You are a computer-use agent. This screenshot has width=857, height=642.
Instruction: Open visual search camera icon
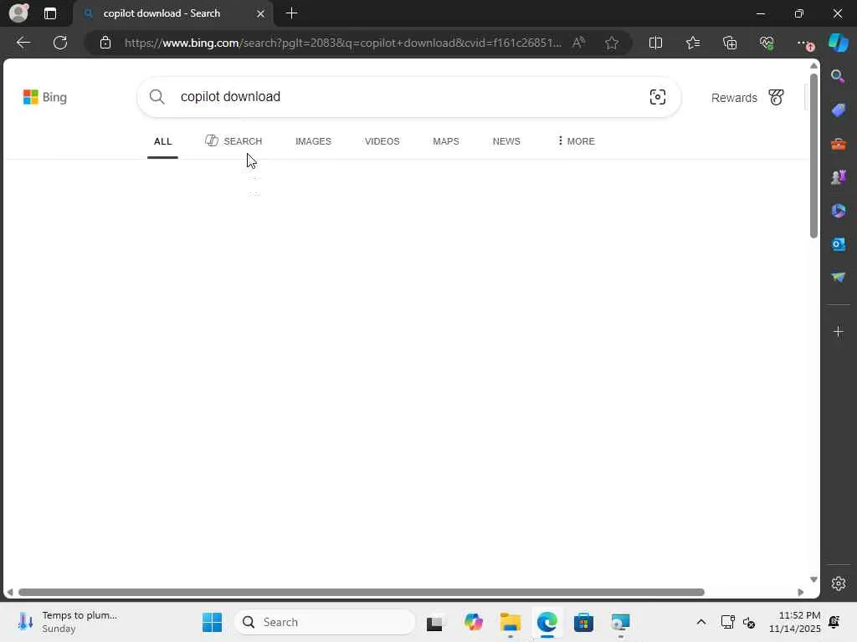pyautogui.click(x=658, y=97)
